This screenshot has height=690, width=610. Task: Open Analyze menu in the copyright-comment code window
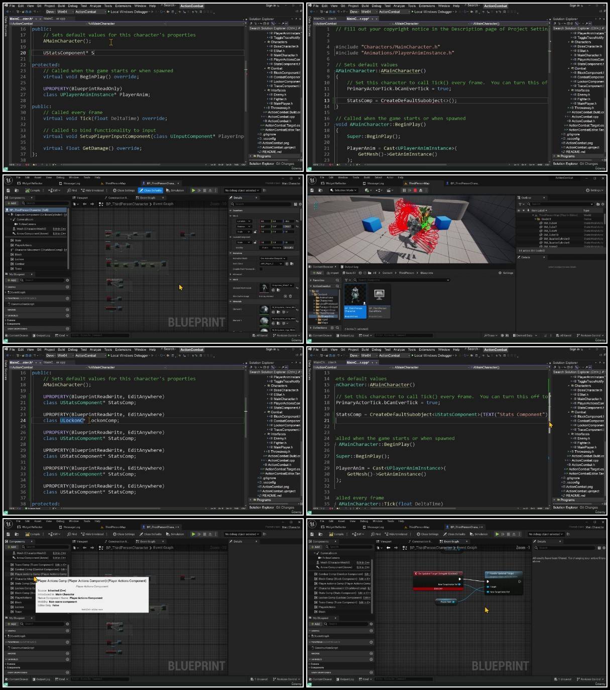399,6
